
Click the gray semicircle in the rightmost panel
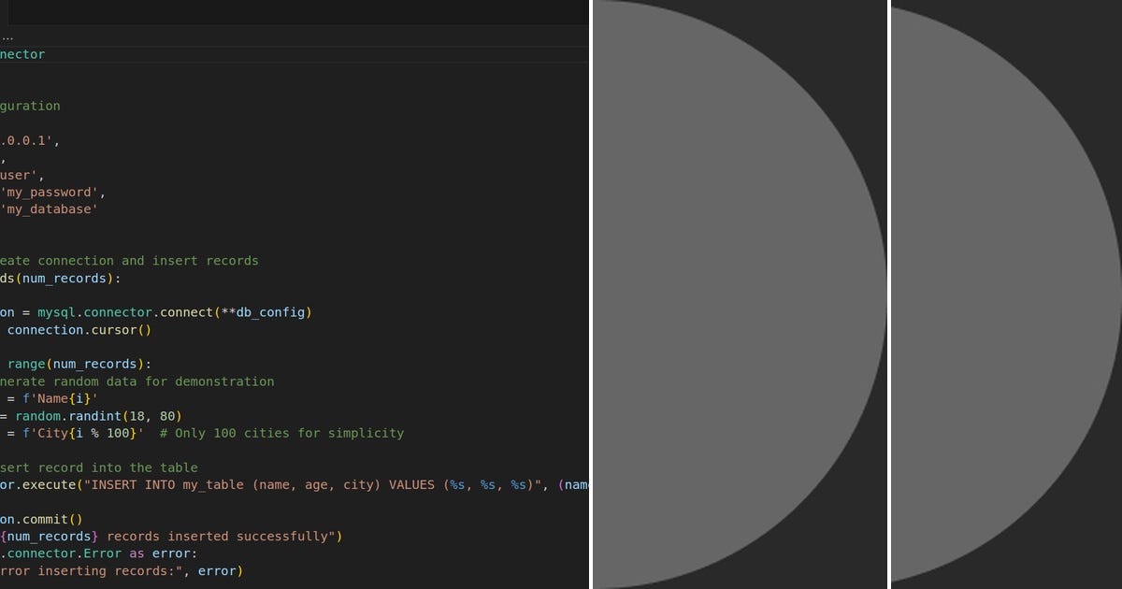pos(991,294)
